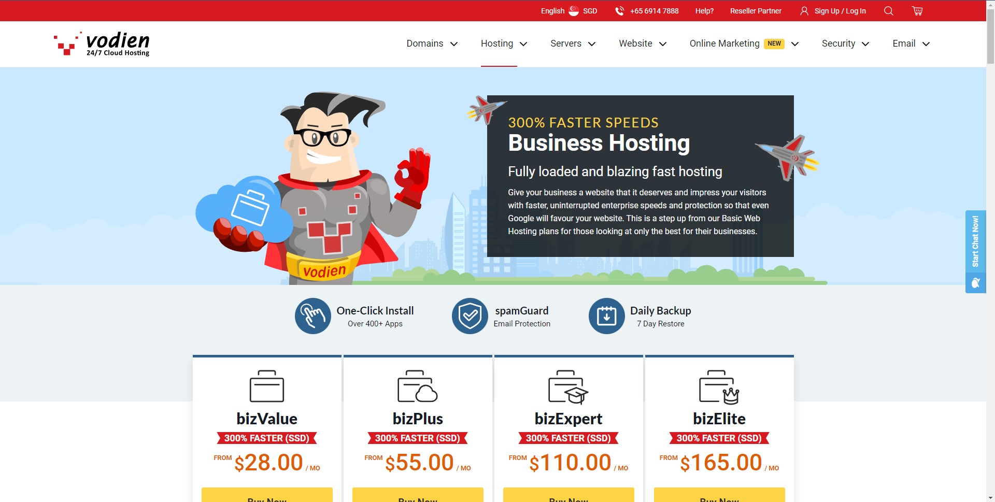Screen dimensions: 995x502
Task: Open the SGD currency selector
Action: pyautogui.click(x=590, y=11)
